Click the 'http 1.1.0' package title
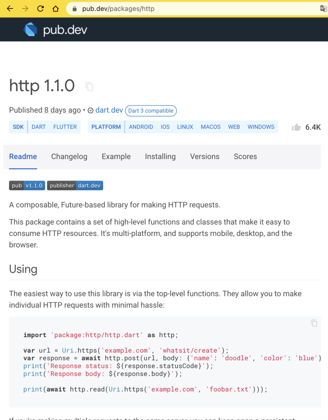 [x=42, y=86]
